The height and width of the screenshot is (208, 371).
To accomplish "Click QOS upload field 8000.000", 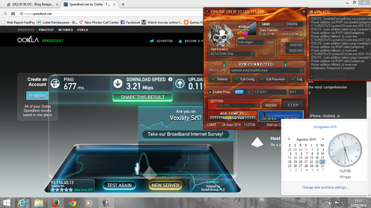I will [x=294, y=45].
